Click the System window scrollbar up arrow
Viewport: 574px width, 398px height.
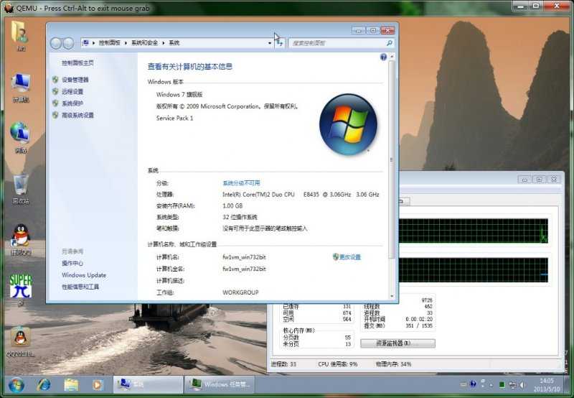click(x=392, y=57)
